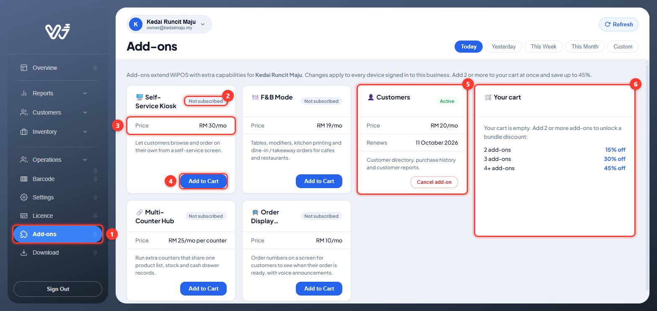This screenshot has height=311, width=657.
Task: Click the shopping cart icon beside Your cart
Action: 488,97
